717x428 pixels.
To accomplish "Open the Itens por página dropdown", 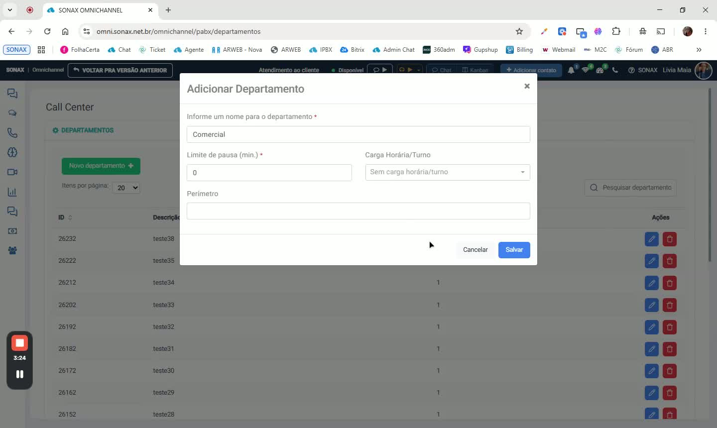I will click(x=126, y=188).
